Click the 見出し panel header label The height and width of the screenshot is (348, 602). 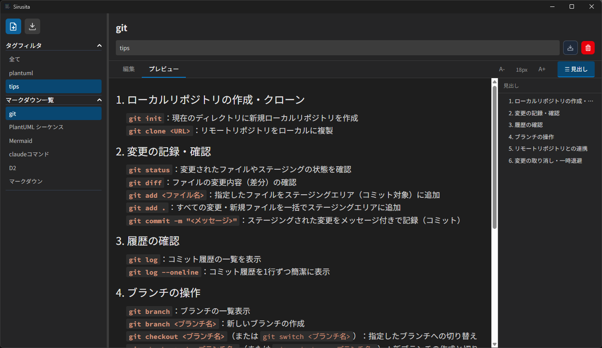click(511, 86)
